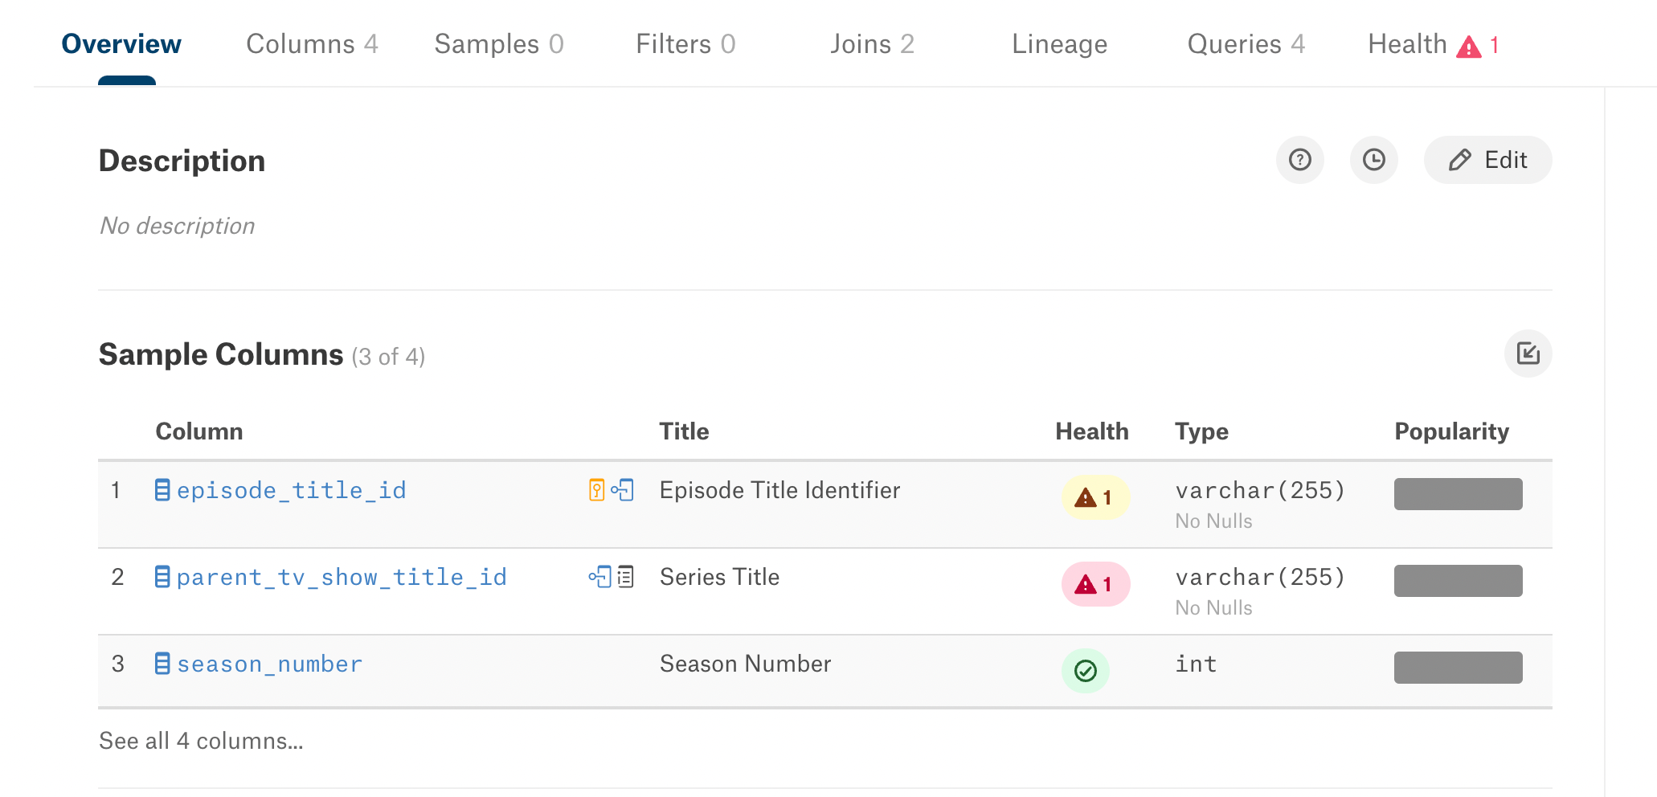This screenshot has width=1657, height=797.
Task: Open the Queries 4 tab
Action: (x=1246, y=44)
